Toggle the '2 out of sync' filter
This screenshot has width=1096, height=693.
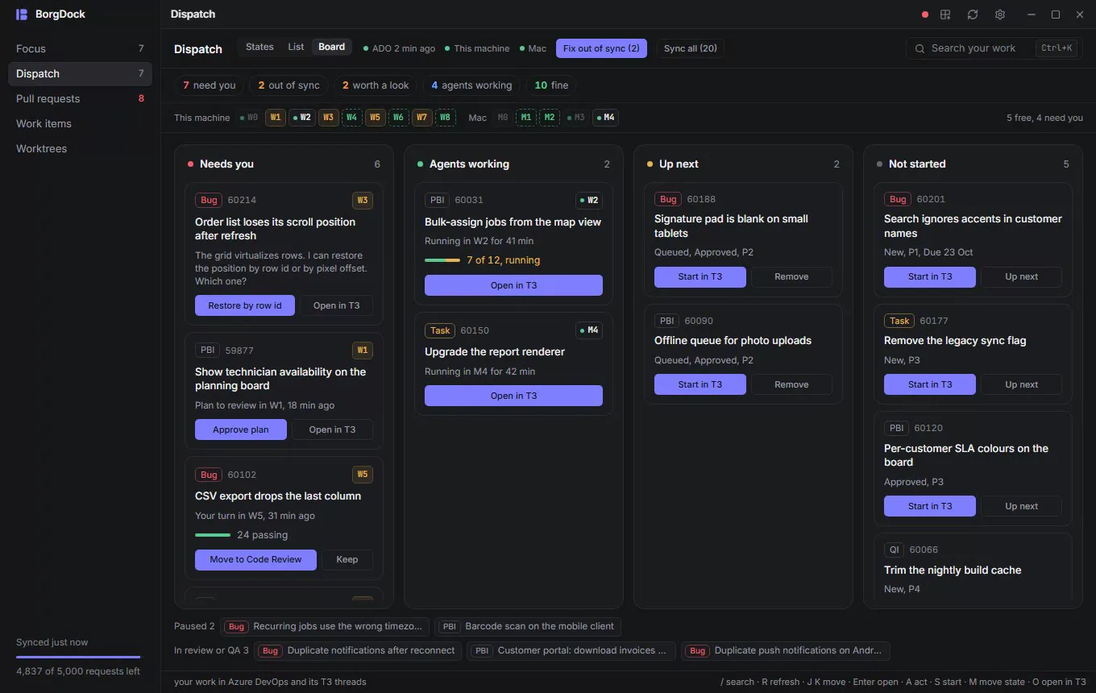point(289,85)
